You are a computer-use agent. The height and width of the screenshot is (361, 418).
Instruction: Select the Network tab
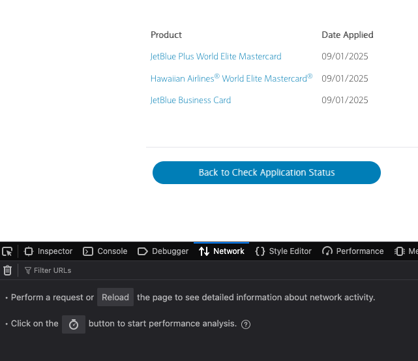click(x=222, y=251)
